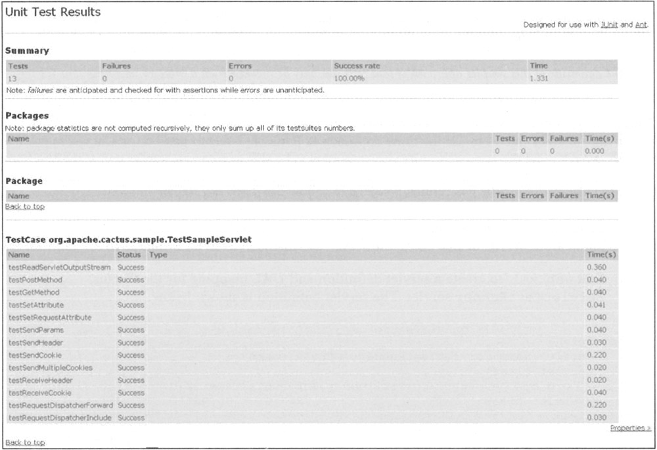Click Back to top below the Package table
Image resolution: width=657 pixels, height=450 pixels.
click(x=25, y=207)
